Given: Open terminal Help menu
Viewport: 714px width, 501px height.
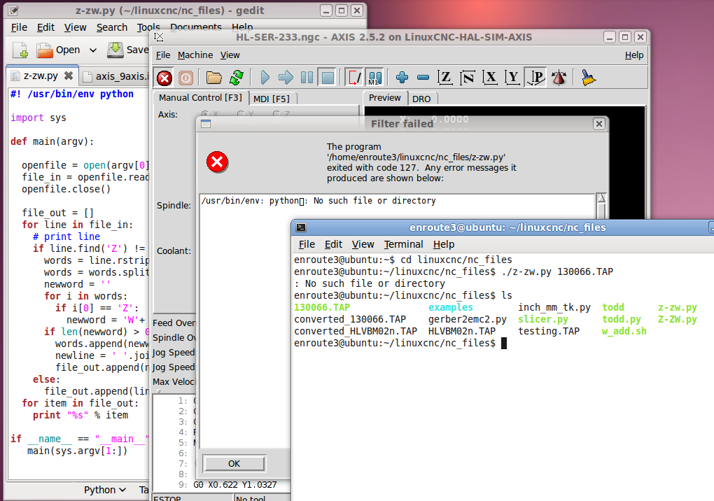Looking at the screenshot, I should [444, 244].
